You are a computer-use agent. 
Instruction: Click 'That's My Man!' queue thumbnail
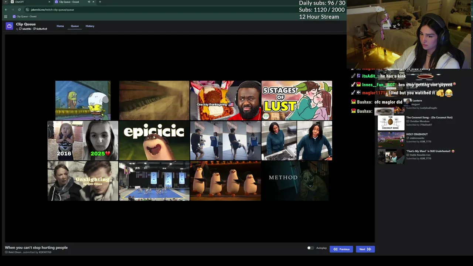[x=391, y=156]
